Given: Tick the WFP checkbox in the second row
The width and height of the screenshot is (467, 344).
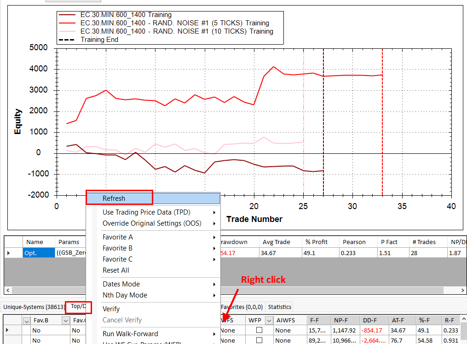Looking at the screenshot, I should 259,341.
